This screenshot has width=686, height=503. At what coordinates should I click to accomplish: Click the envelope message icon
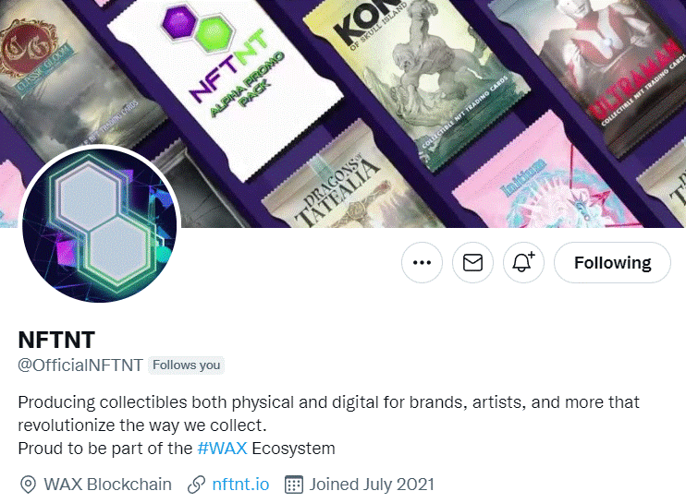pyautogui.click(x=472, y=262)
